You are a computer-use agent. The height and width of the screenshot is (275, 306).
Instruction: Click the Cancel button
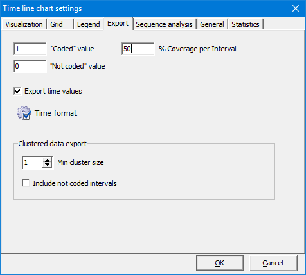click(x=273, y=263)
